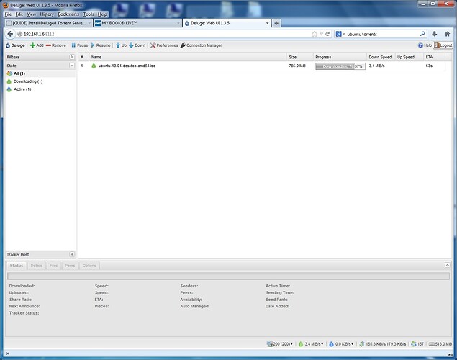Move torrent Down in queue
Viewport: 457px width, 360px height.
point(137,45)
